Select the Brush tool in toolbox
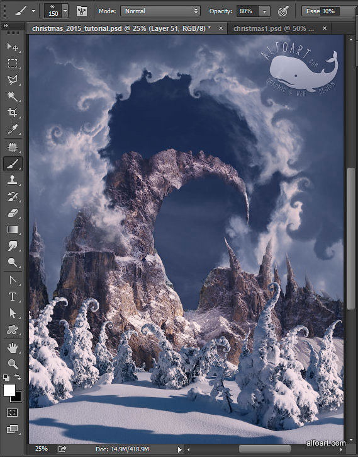 [x=13, y=164]
